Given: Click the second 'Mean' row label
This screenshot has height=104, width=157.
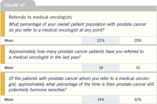Looking at the screenshot, I should coord(9,68).
